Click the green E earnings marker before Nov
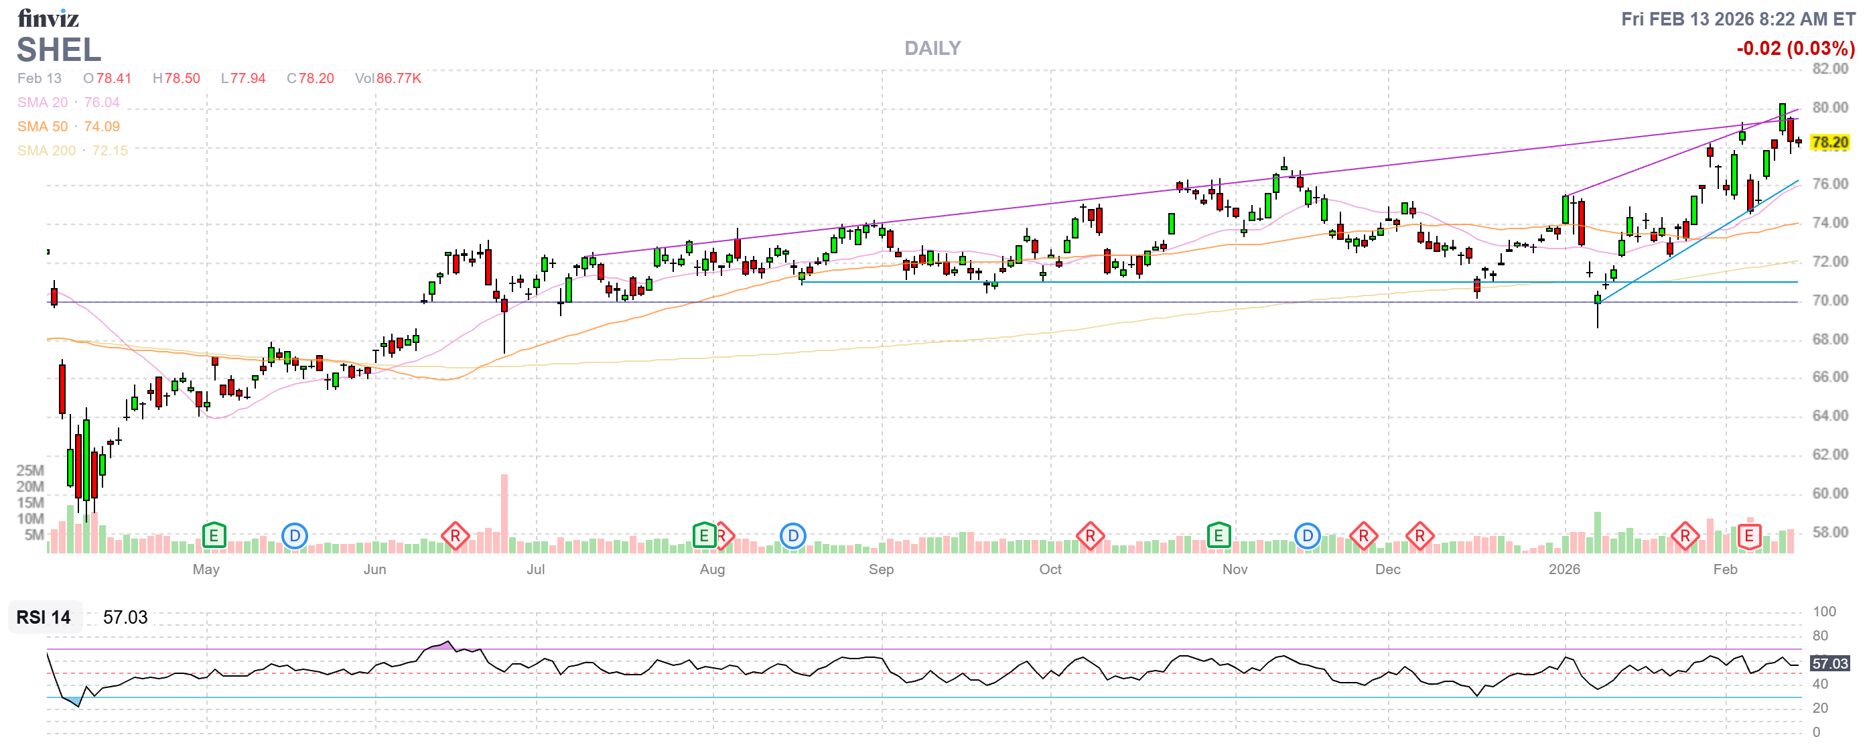The image size is (1873, 753). pyautogui.click(x=1218, y=536)
